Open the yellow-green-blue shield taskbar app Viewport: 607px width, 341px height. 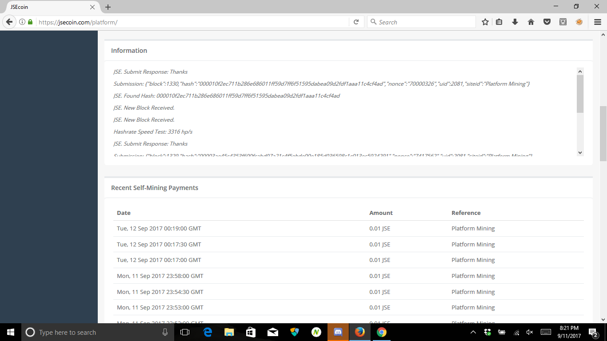pos(295,332)
